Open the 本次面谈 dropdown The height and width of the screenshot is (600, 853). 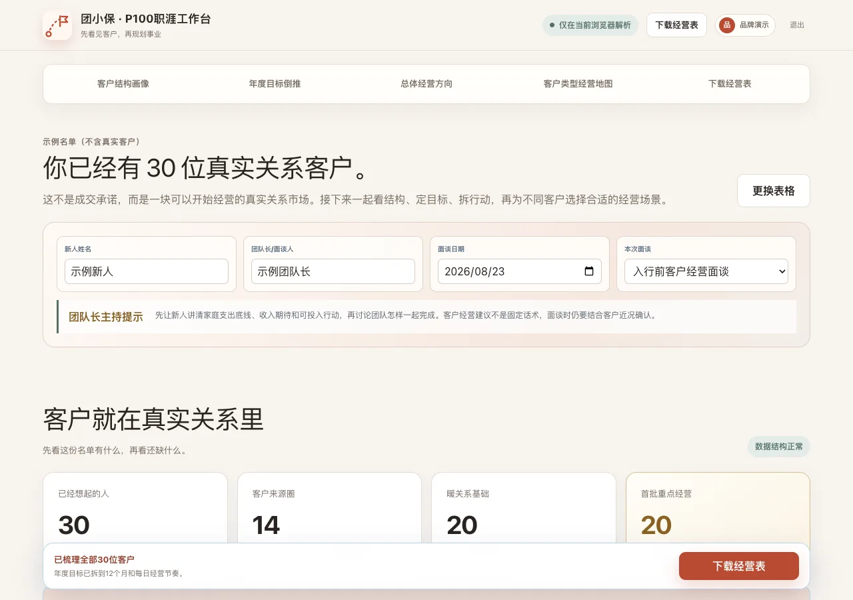(x=706, y=271)
